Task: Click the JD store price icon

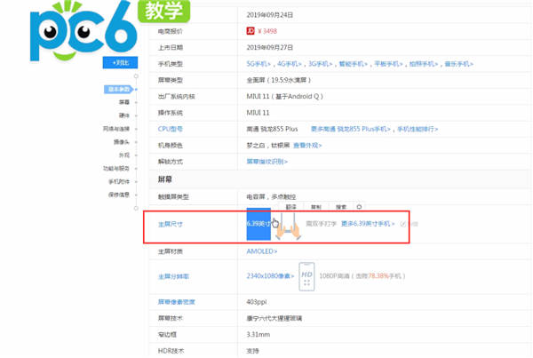Action: click(251, 31)
